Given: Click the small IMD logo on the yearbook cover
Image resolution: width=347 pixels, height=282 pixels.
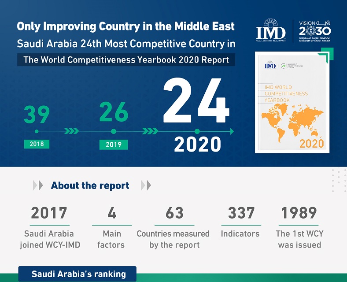Looking at the screenshot, I should [x=270, y=65].
